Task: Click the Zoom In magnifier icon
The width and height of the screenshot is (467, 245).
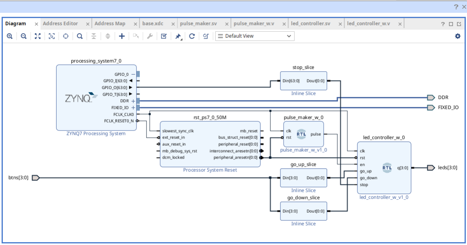Action: pos(10,36)
